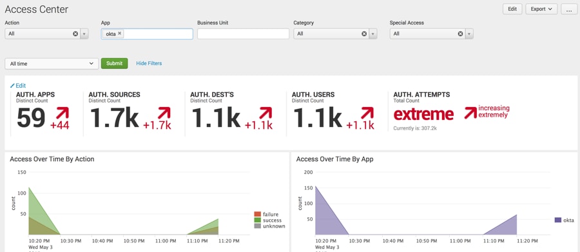The width and height of the screenshot is (580, 252).
Task: Remove the okta tag from App filter
Action: tap(120, 34)
